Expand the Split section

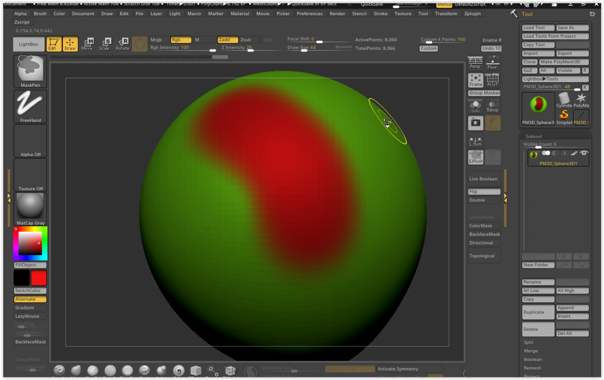(529, 342)
